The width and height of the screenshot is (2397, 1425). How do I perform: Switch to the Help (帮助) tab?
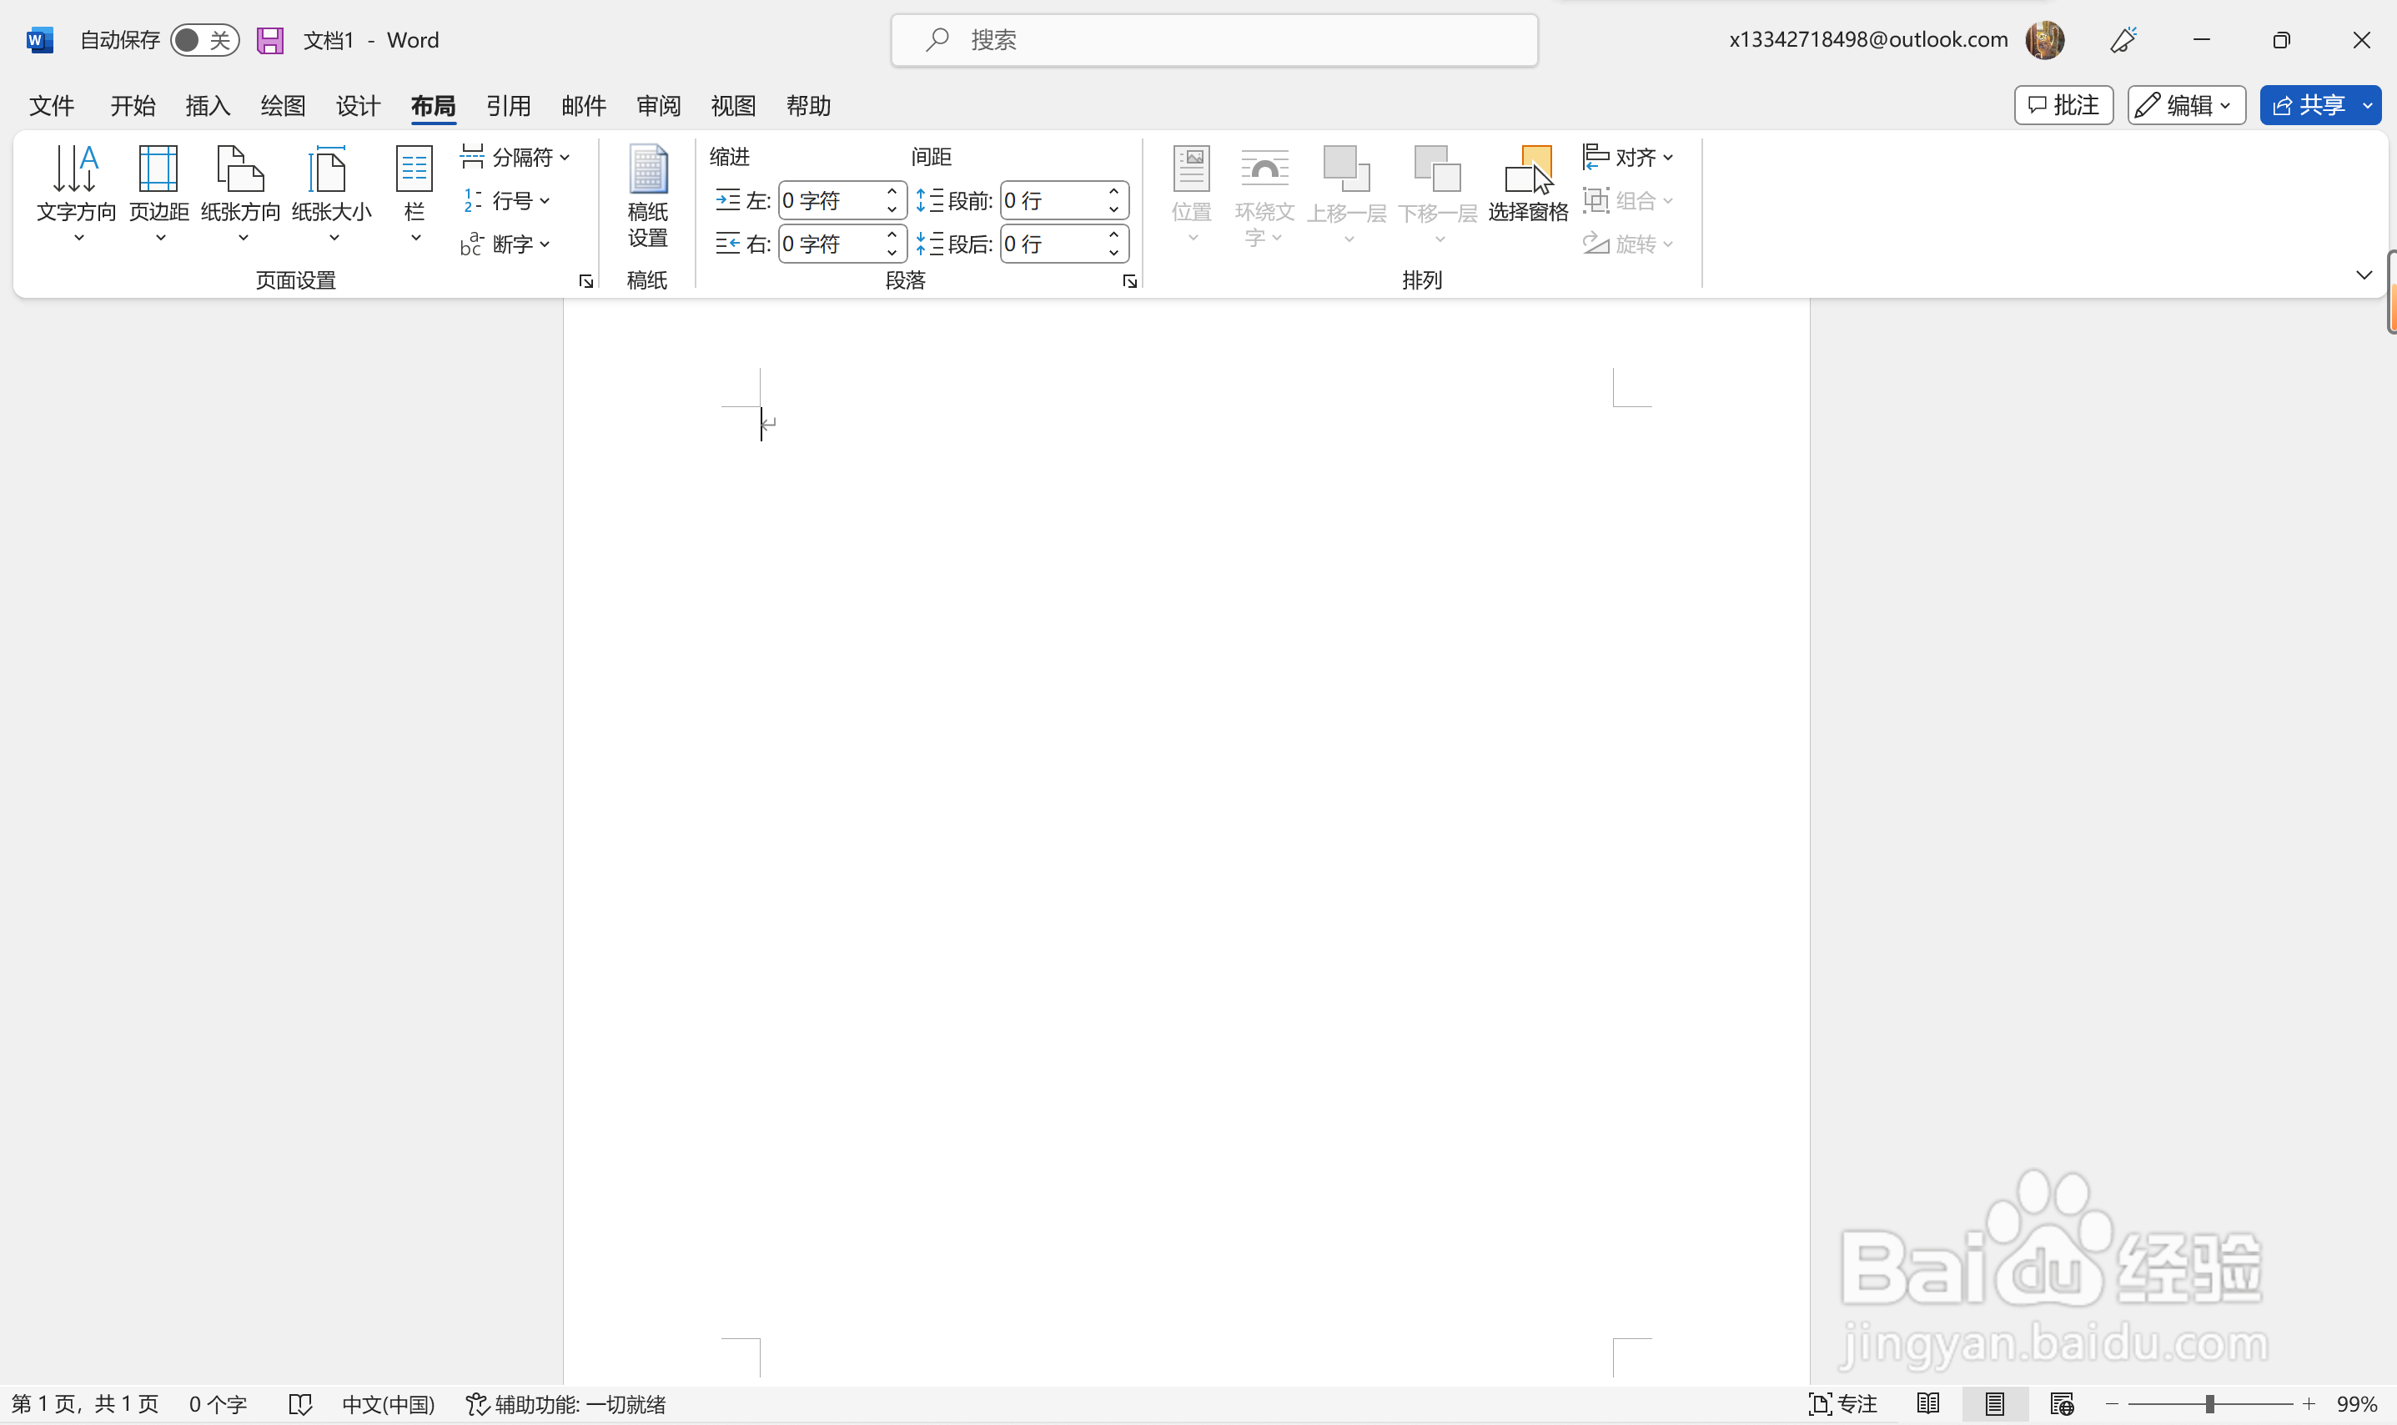pos(808,106)
